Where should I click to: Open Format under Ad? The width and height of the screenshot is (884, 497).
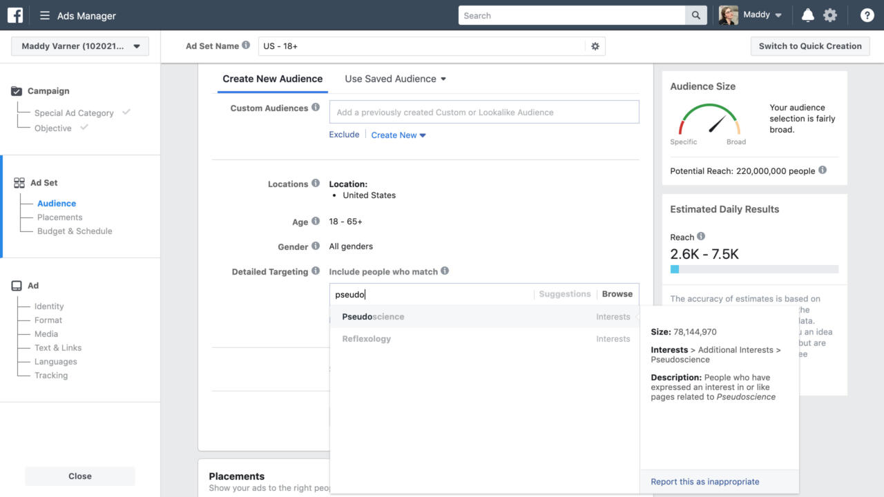pyautogui.click(x=48, y=320)
